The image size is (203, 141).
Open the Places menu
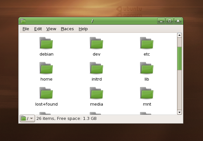click(67, 29)
